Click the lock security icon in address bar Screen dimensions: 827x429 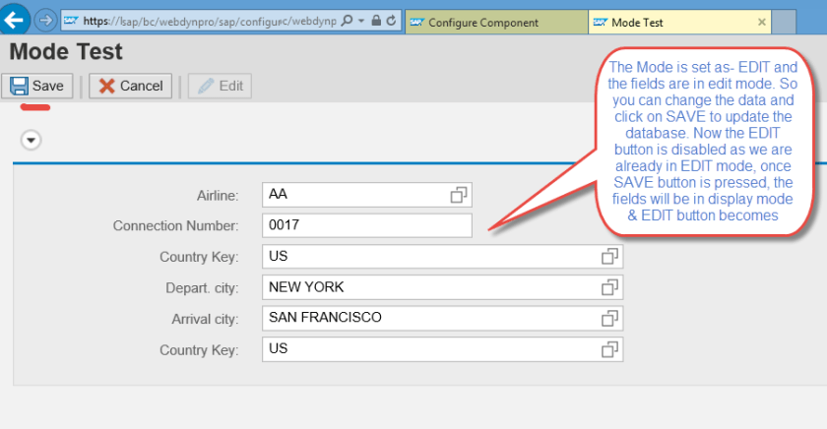375,21
